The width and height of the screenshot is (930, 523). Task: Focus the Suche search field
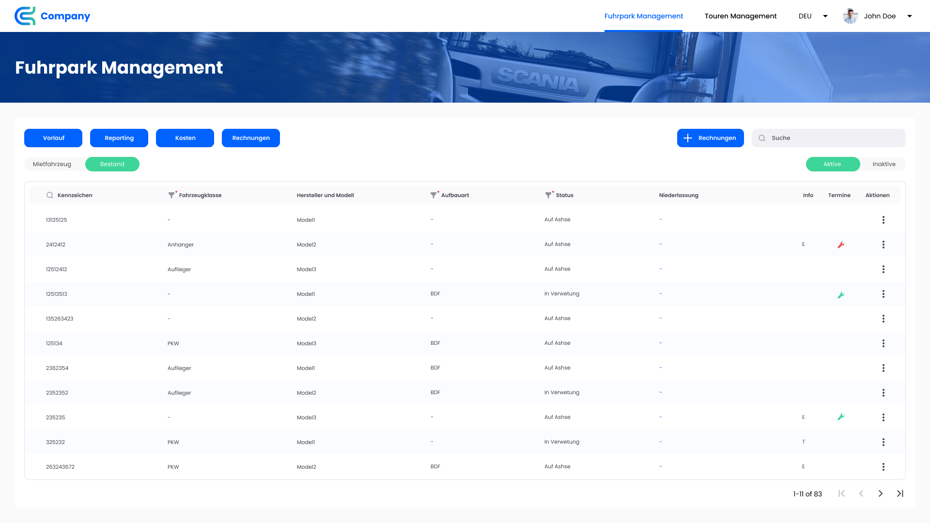829,138
